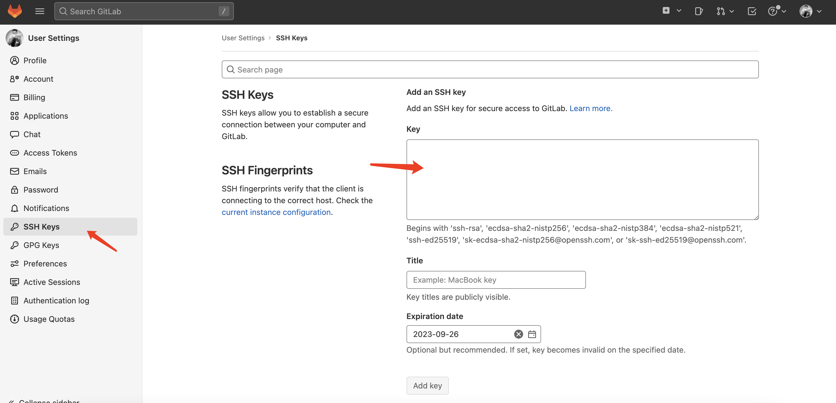Open GPG Keys in sidebar
The height and width of the screenshot is (403, 836).
tap(41, 245)
